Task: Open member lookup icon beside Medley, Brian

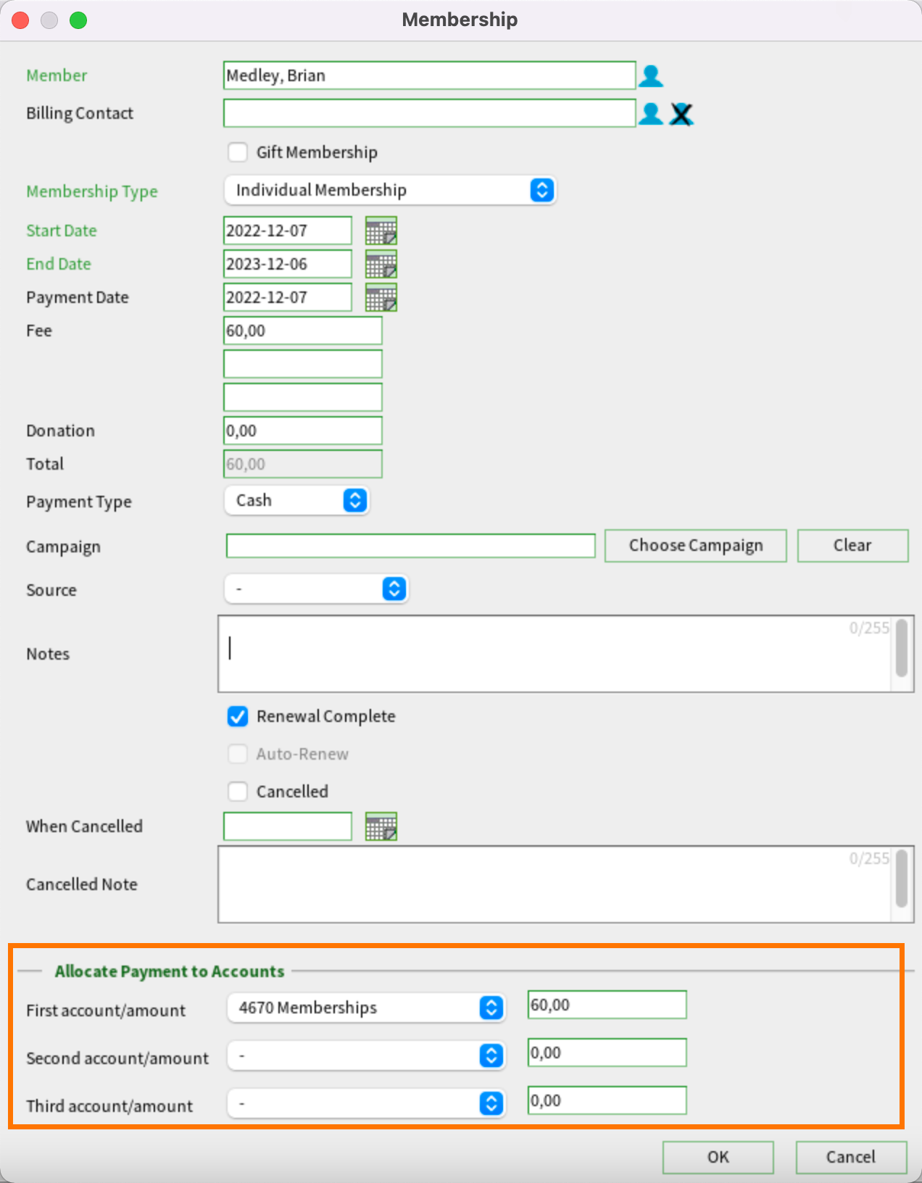Action: [651, 76]
